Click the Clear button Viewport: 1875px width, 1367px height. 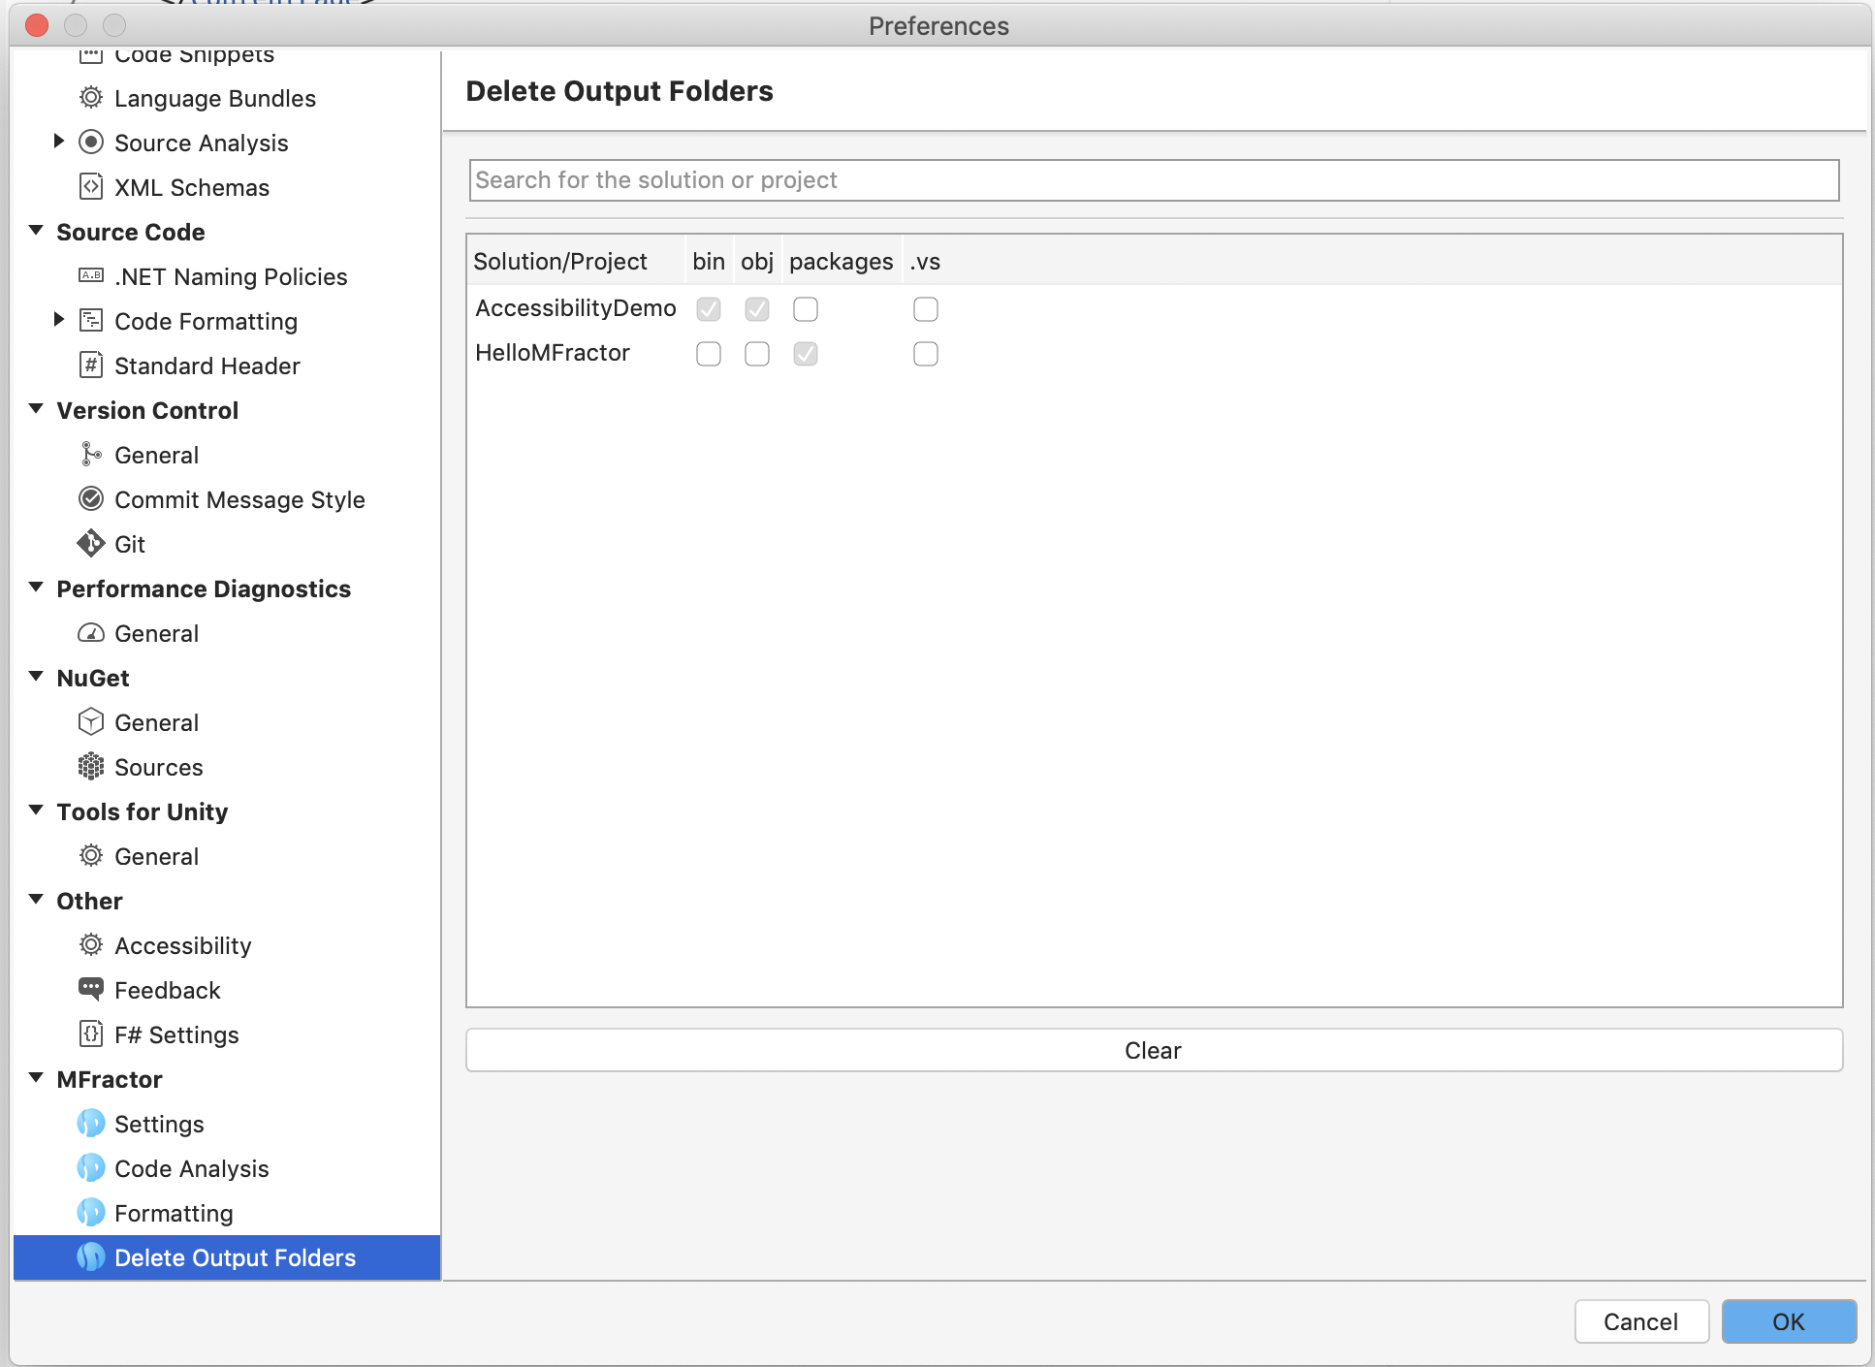point(1153,1050)
